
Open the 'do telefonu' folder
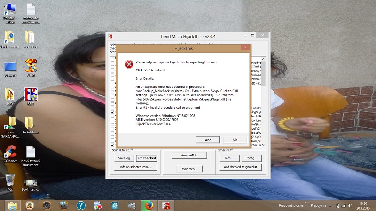pyautogui.click(x=29, y=123)
